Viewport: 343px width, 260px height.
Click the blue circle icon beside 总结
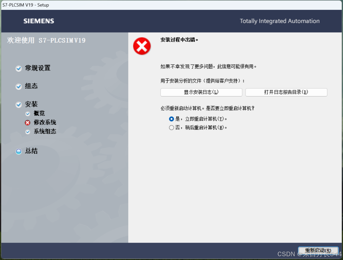click(x=19, y=151)
